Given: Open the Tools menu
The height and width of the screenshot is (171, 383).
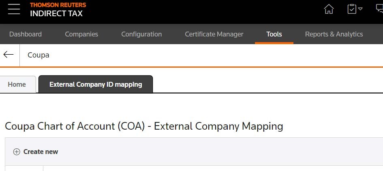Looking at the screenshot, I should point(274,34).
